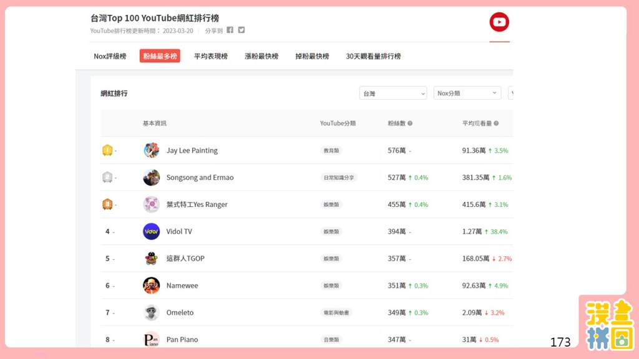Go to the 30天觀看量排行榜 tab
Viewport: 639px width, 359px height.
[373, 56]
